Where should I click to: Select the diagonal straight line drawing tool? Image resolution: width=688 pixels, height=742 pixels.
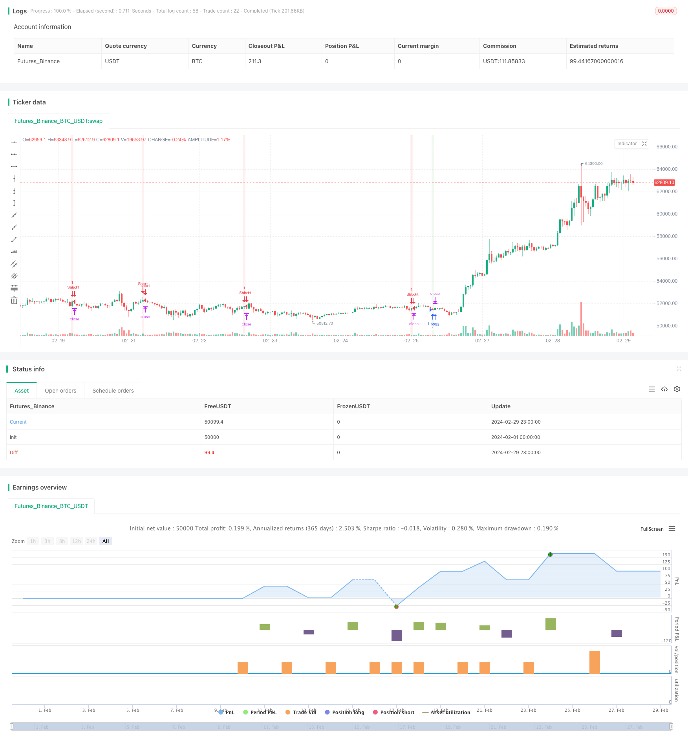(14, 215)
